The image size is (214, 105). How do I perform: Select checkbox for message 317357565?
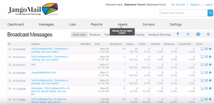[10, 73]
